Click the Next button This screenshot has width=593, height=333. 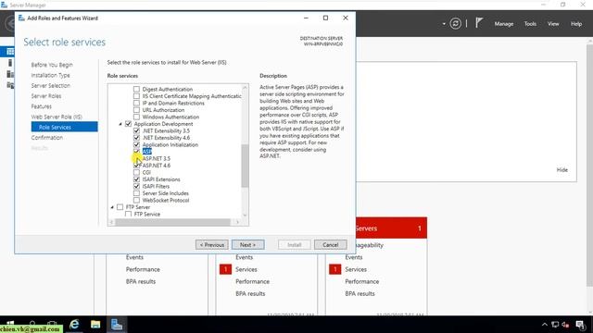pos(247,244)
